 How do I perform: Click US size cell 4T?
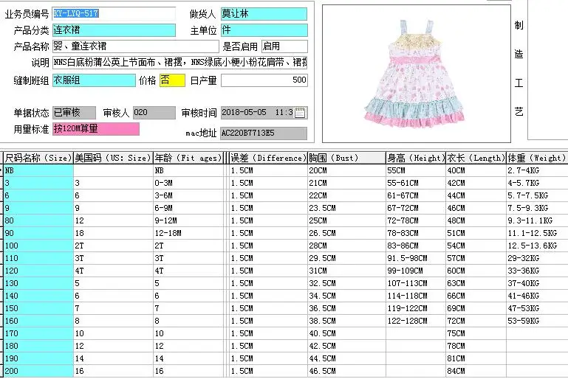[x=113, y=271]
